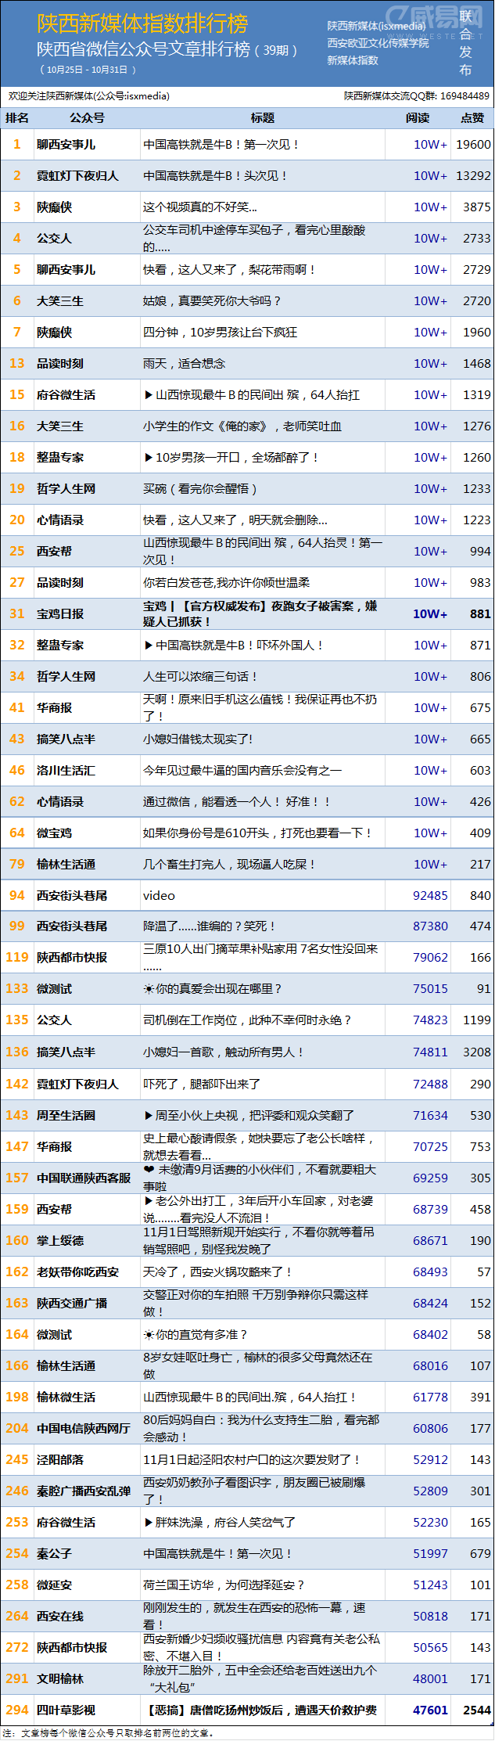Click the QQ群 number 169484489

click(x=465, y=96)
